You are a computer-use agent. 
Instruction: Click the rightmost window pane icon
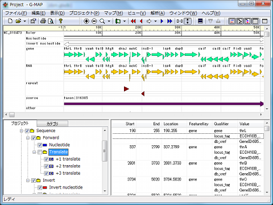[x=264, y=21]
